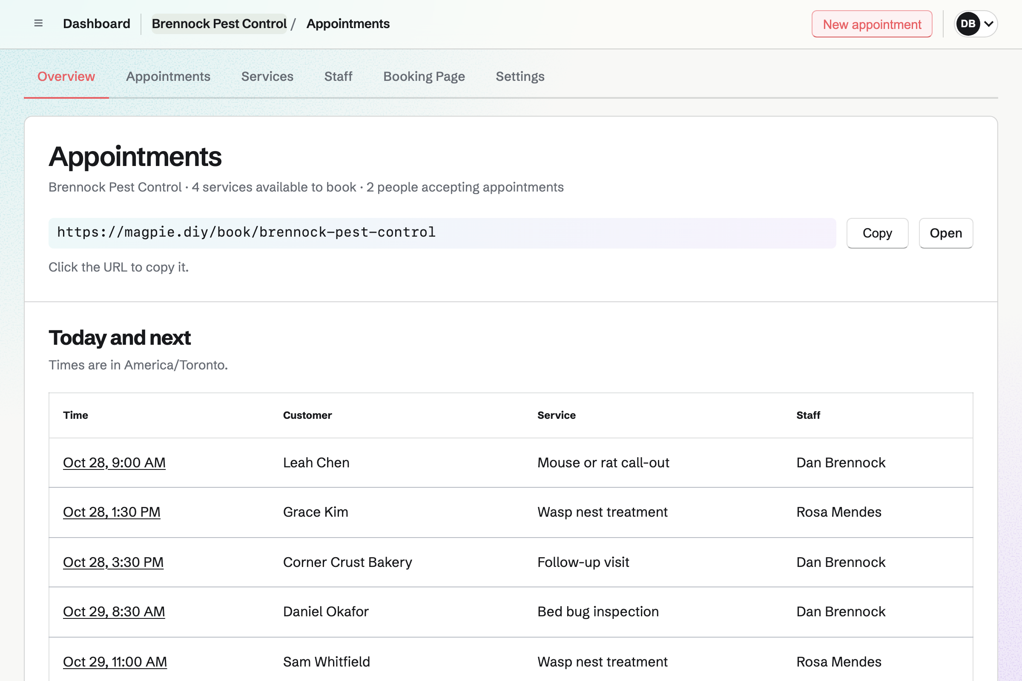This screenshot has height=681, width=1022.
Task: Click Rosa Mendes in Sam Whitfield row
Action: [838, 662]
